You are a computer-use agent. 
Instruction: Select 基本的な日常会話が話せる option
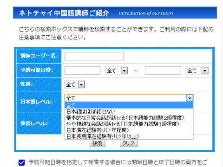(x=129, y=118)
